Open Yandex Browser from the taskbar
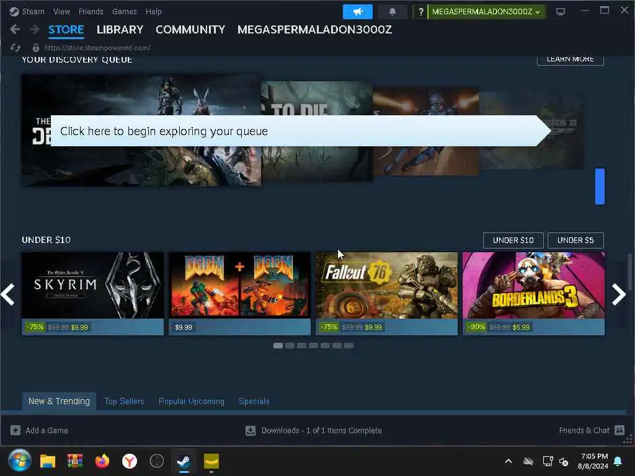This screenshot has width=635, height=476. tap(130, 461)
